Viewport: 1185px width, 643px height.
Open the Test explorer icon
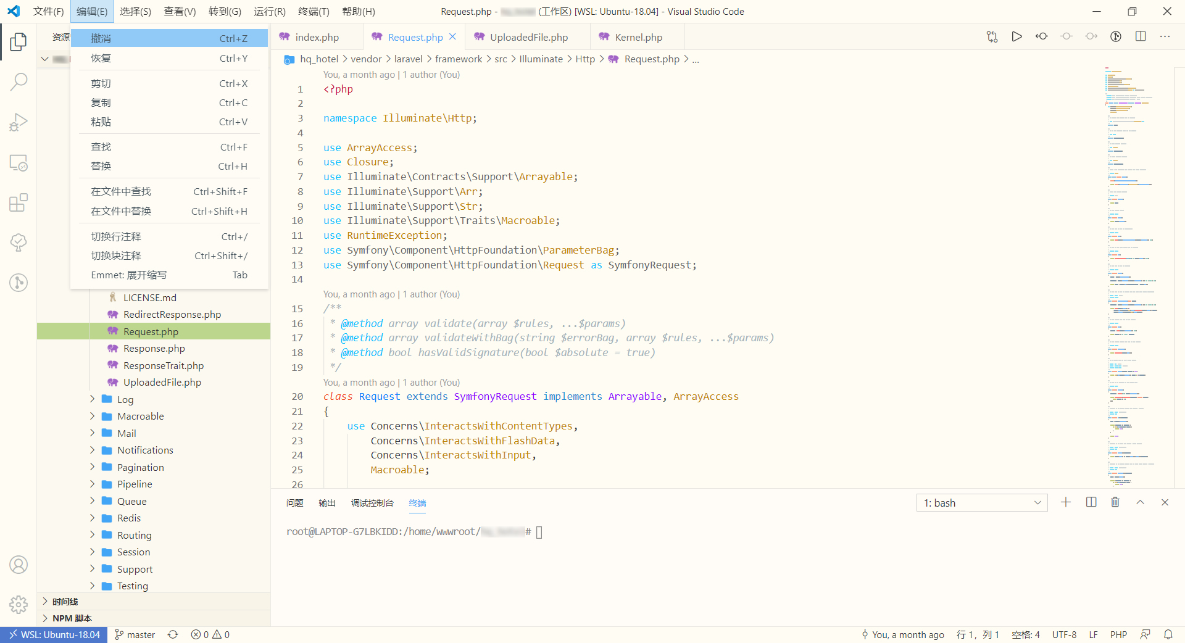pos(19,243)
